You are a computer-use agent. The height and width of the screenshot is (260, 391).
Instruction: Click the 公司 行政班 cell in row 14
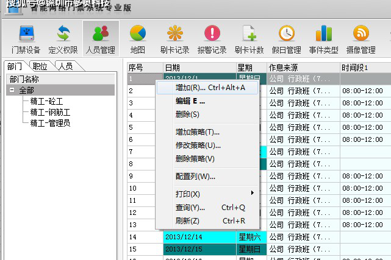(304, 237)
